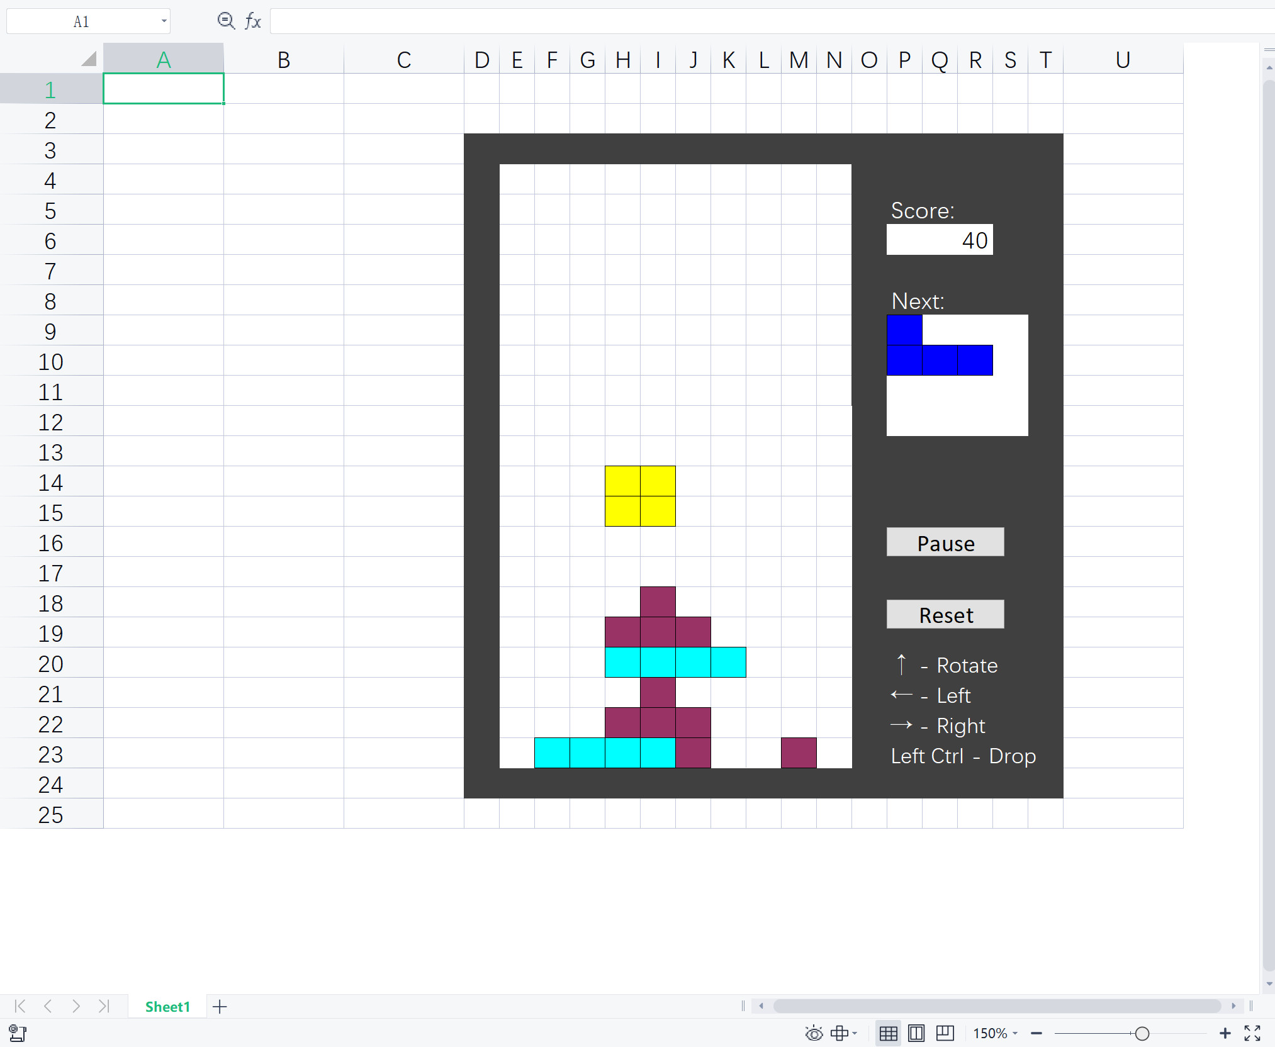The height and width of the screenshot is (1047, 1275).
Task: Click the horizontal scrollbar thumb
Action: pos(997,1006)
